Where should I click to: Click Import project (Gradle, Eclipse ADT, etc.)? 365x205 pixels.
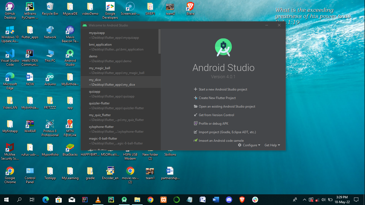click(225, 132)
